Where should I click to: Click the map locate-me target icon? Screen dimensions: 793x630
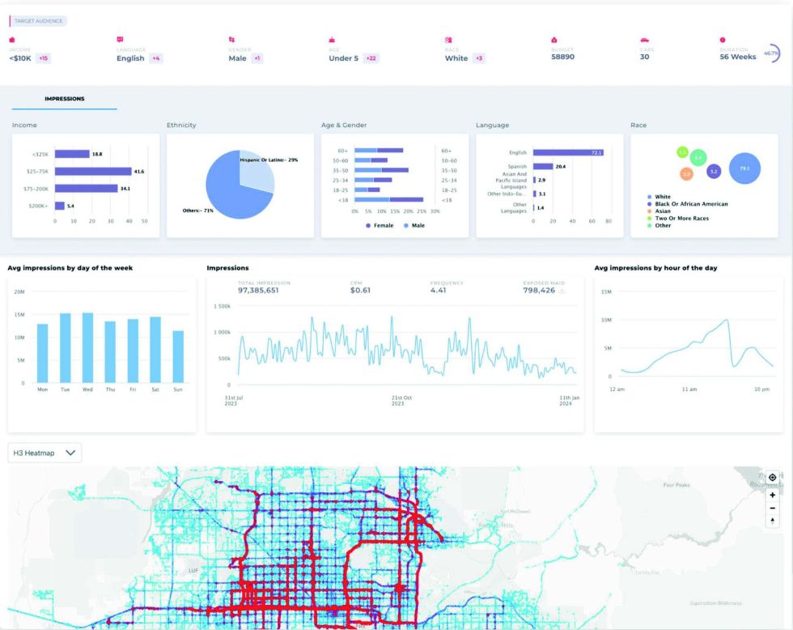pyautogui.click(x=772, y=478)
